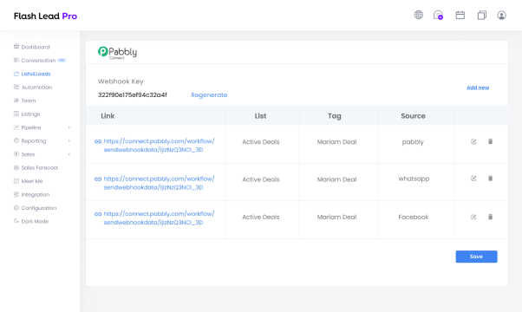Delete the whatsapp source webhook row

491,179
